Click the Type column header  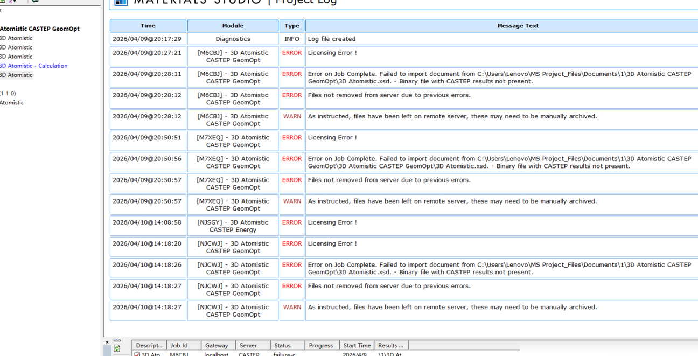point(292,26)
